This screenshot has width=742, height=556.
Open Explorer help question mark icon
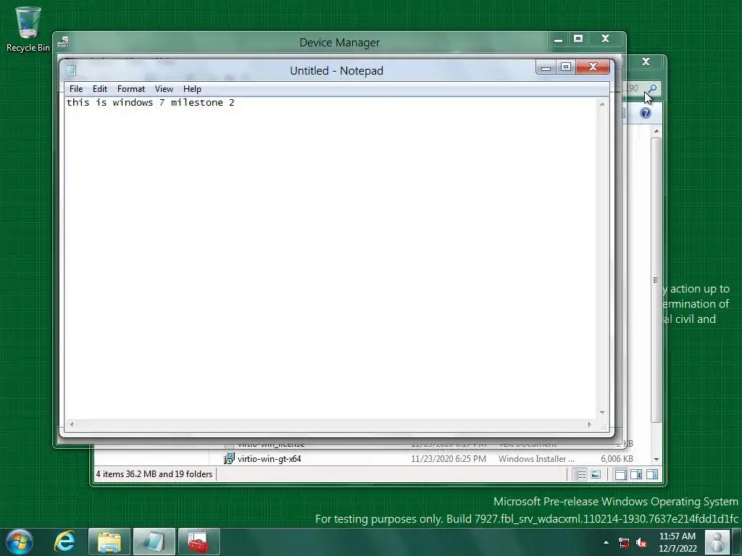(x=646, y=113)
